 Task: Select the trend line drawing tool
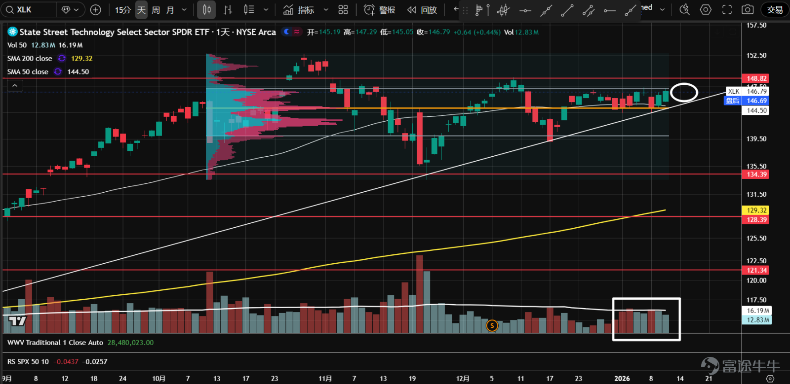(567, 10)
